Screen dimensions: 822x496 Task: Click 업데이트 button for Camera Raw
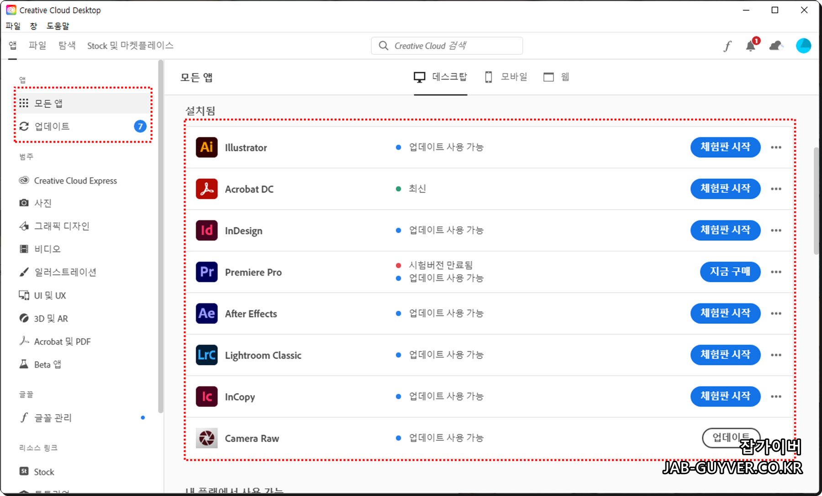point(731,438)
